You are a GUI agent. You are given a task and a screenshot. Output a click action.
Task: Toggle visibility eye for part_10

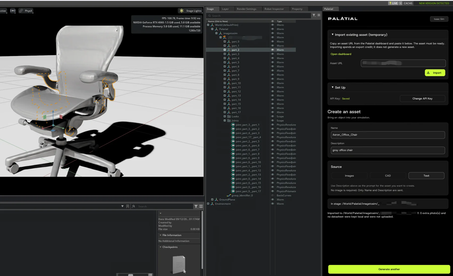pyautogui.click(x=272, y=83)
